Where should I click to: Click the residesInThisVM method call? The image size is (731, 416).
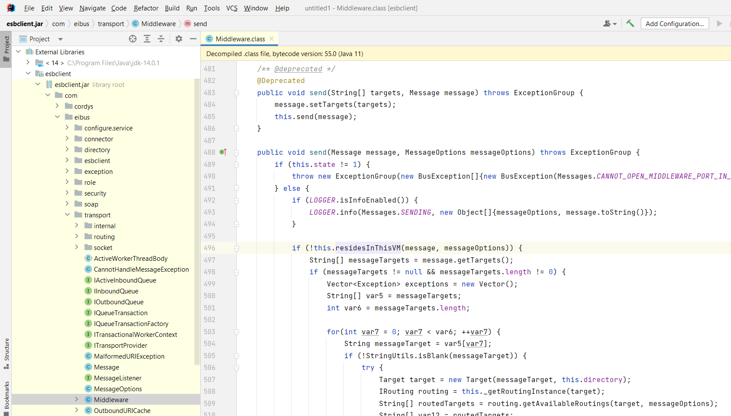click(x=368, y=248)
